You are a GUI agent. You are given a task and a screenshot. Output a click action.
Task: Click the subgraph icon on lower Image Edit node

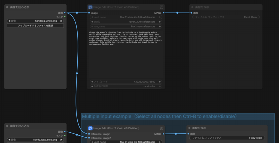click(x=90, y=128)
